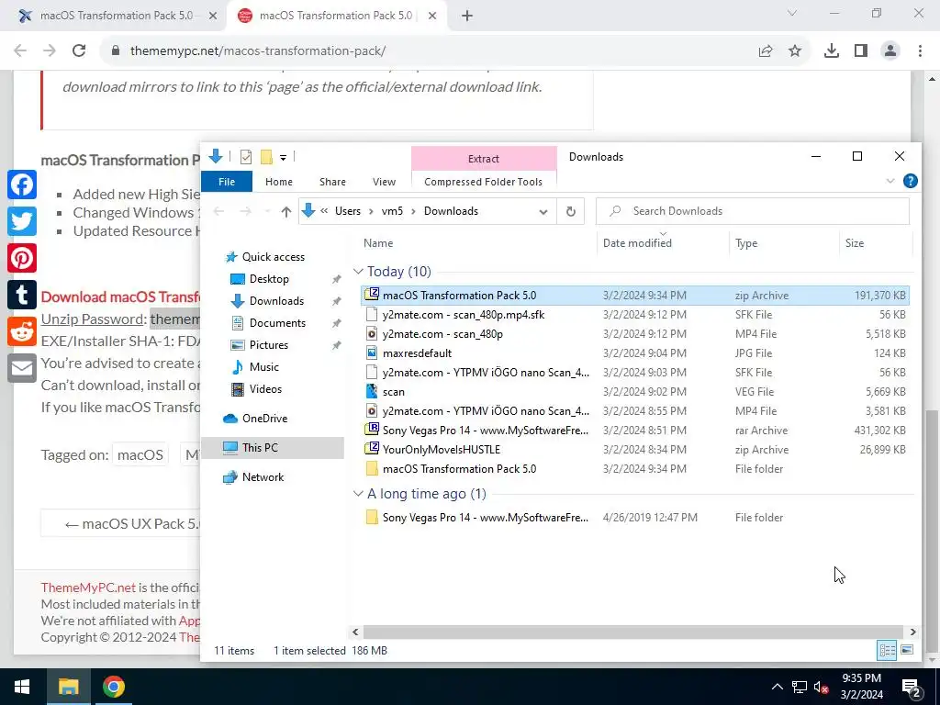This screenshot has height=705, width=940.
Task: Open the Share ribbon tab
Action: (x=332, y=182)
